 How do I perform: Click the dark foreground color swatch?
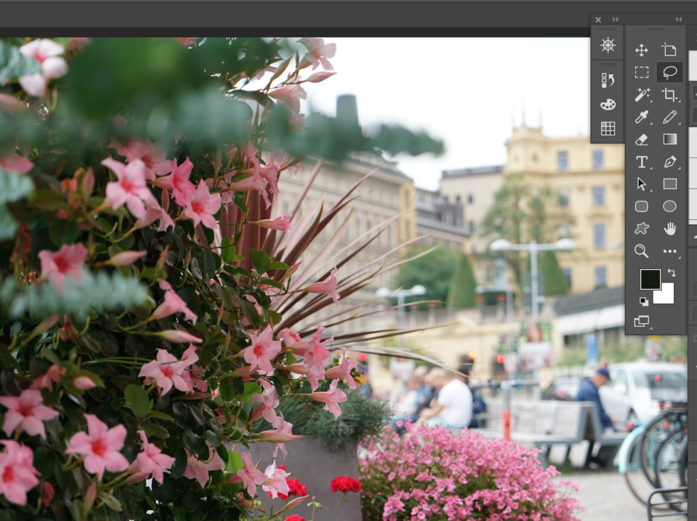[x=650, y=279]
